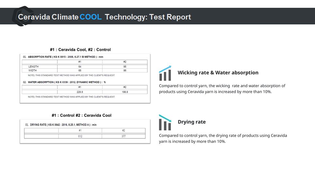Click the slide title 'Ceravida Climate COOL Technology: Test Report'
Viewport: 315px width, 176px height.
[x=104, y=17]
